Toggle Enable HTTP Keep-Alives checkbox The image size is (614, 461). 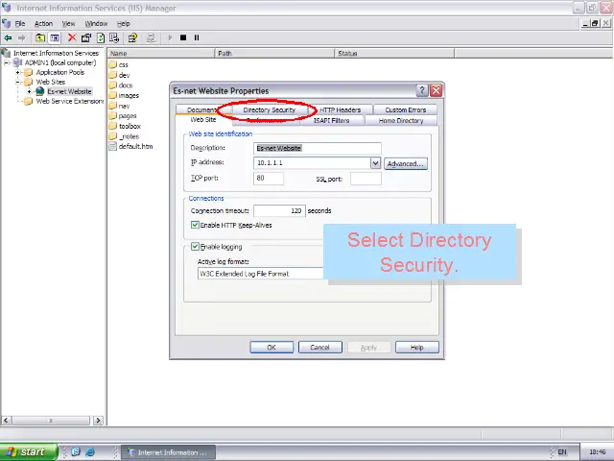pos(195,225)
